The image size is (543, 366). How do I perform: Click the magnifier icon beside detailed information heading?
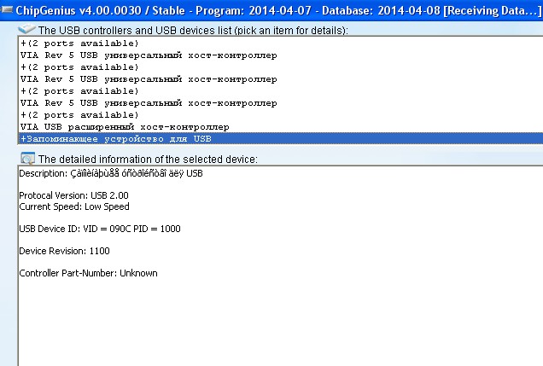[x=27, y=159]
